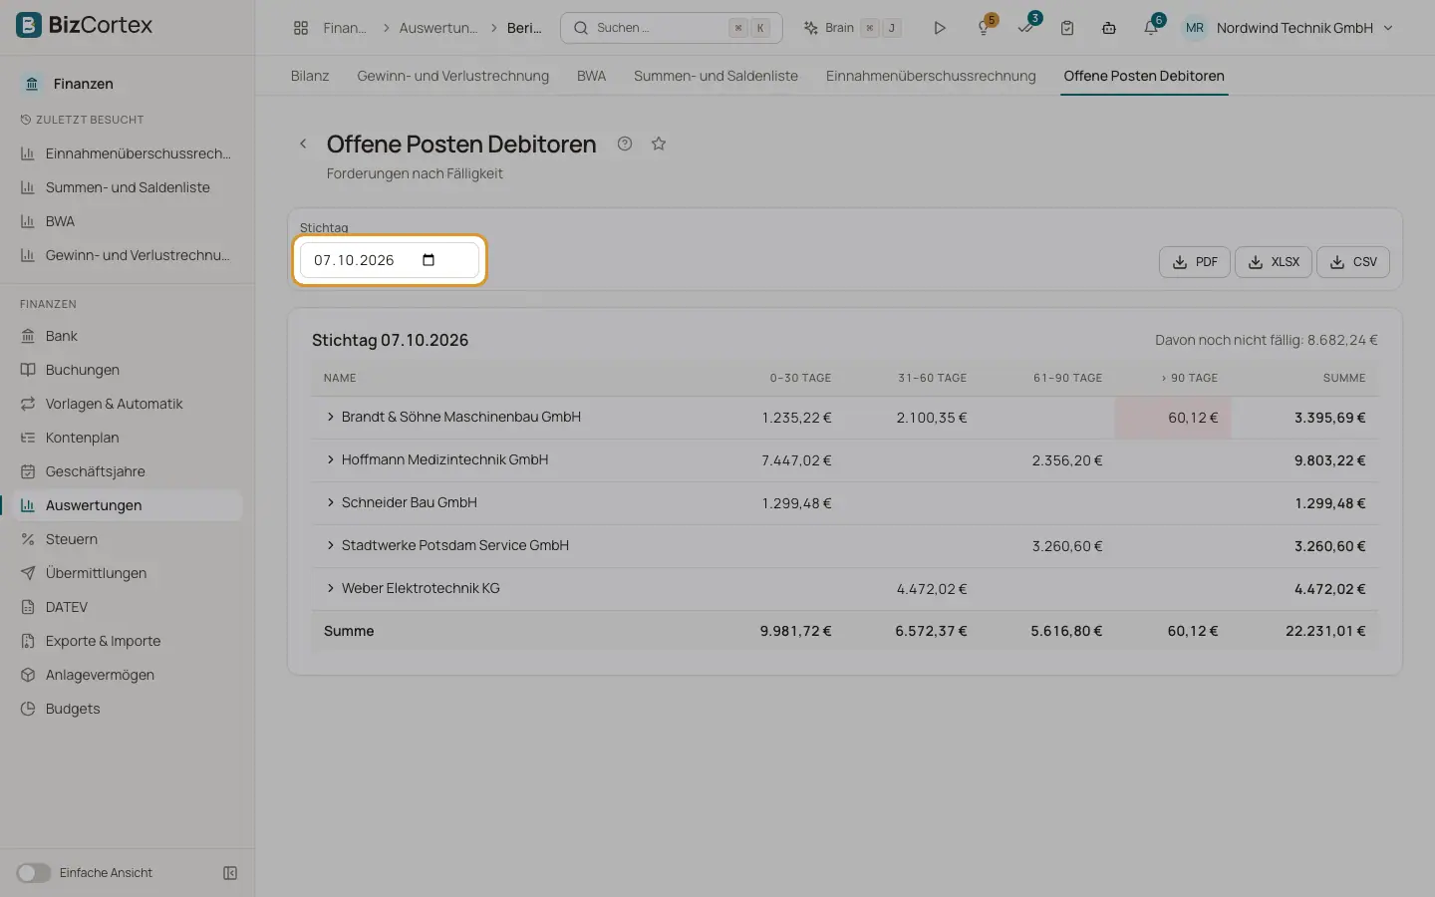Viewport: 1435px width, 897px height.
Task: Expand Weber Elektrotechnik KG row
Action: [331, 588]
